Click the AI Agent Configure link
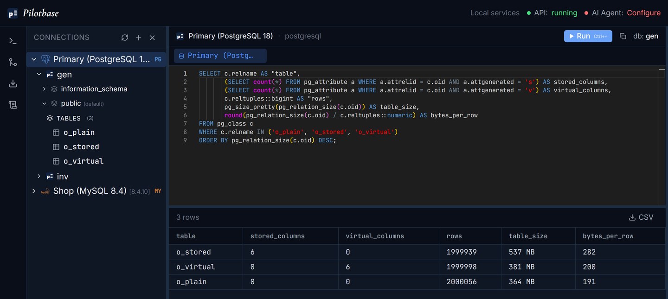Image resolution: width=668 pixels, height=299 pixels. point(643,13)
